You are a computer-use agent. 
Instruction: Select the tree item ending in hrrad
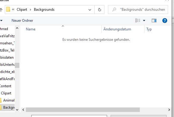pyautogui.click(x=4, y=29)
